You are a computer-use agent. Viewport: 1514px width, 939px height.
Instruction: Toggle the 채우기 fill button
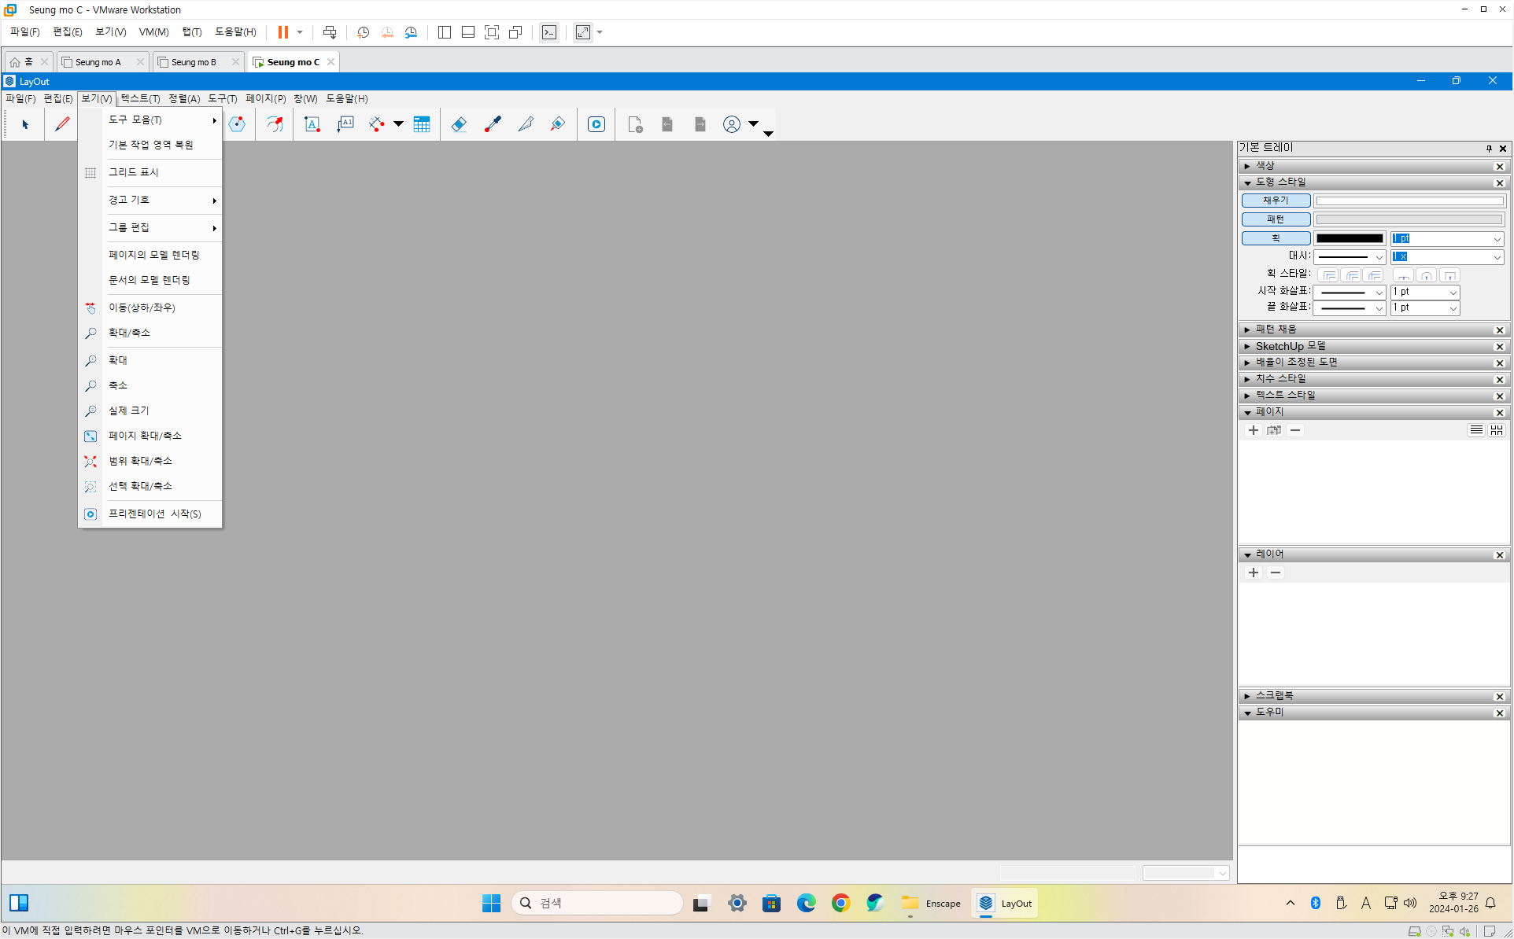coord(1276,201)
